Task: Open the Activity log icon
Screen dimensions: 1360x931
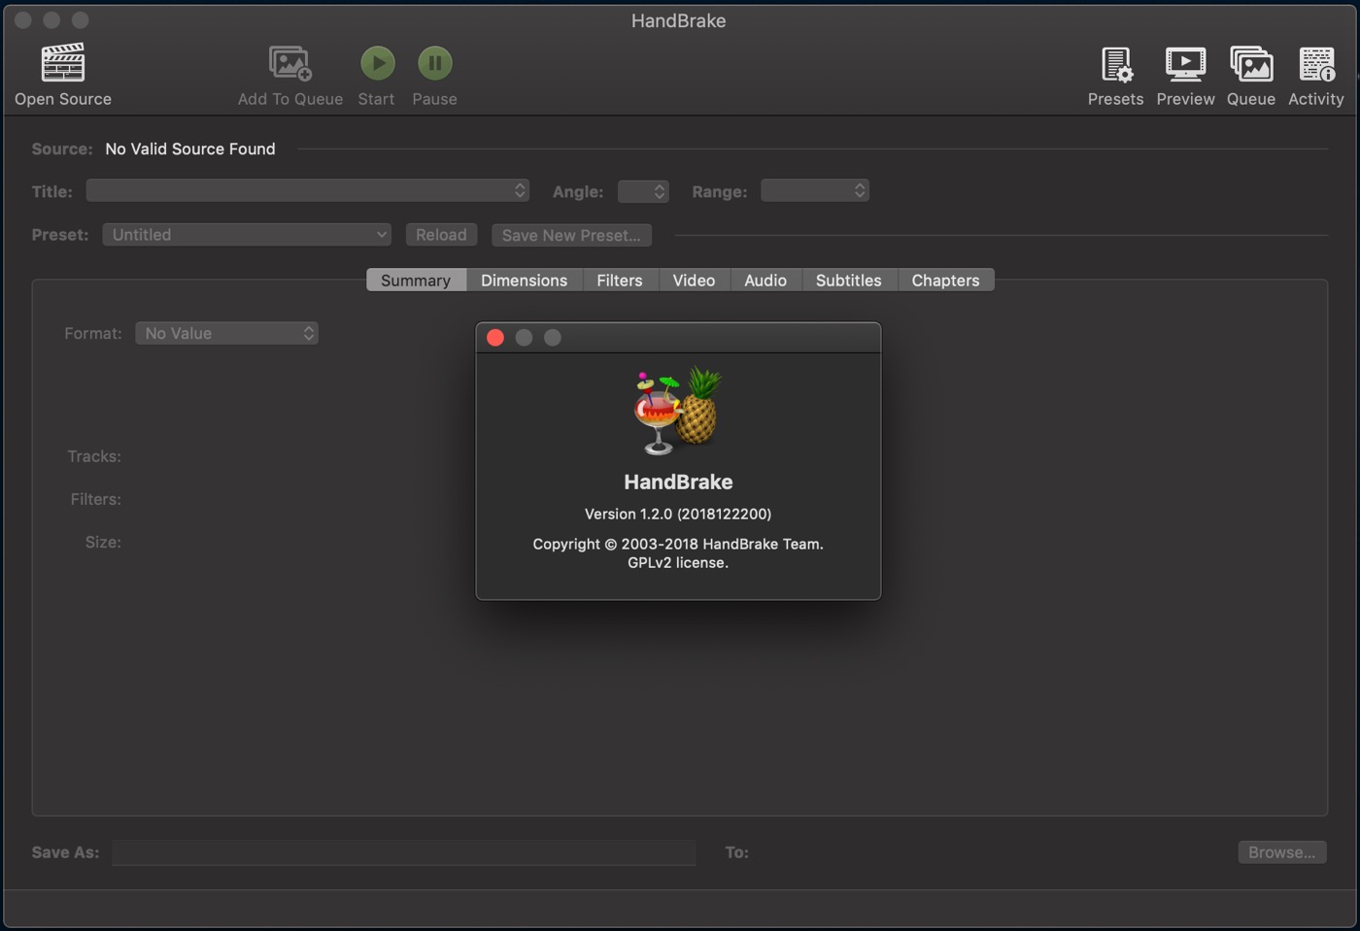Action: [1316, 64]
